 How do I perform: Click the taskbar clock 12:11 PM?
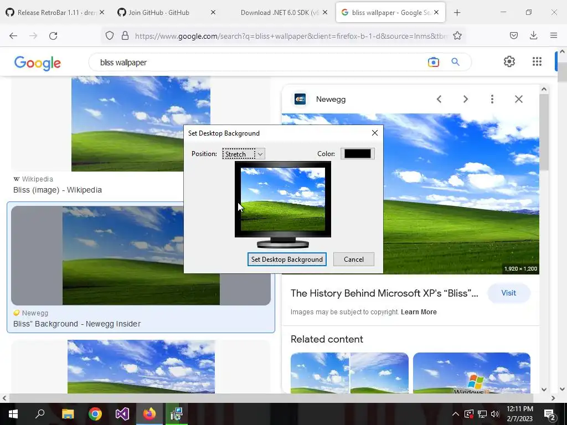point(519,409)
